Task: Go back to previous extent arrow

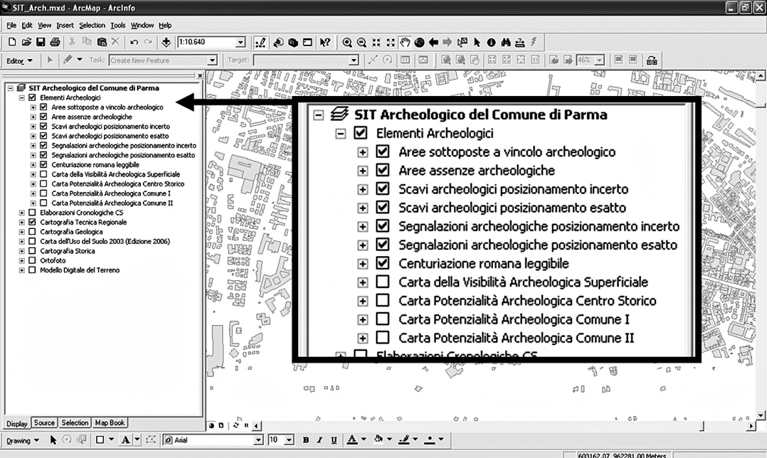Action: 433,42
